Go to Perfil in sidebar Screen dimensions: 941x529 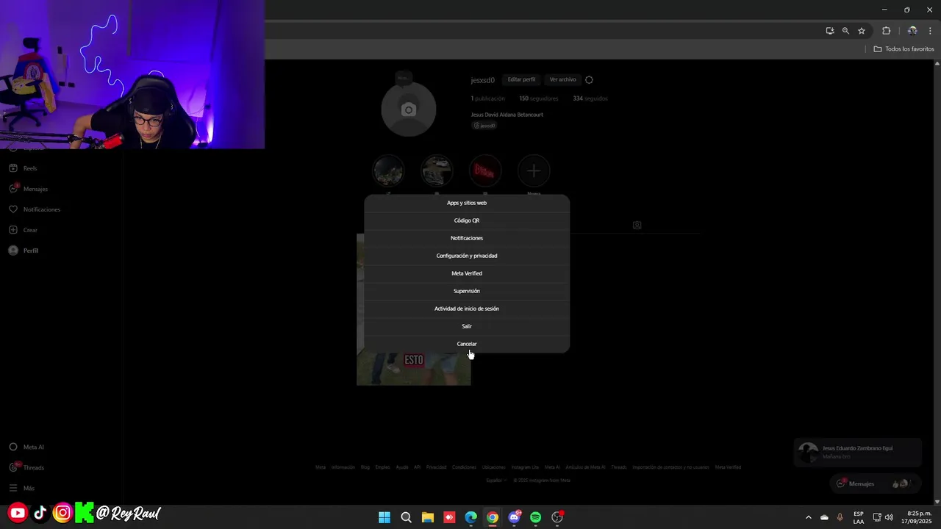(24, 251)
